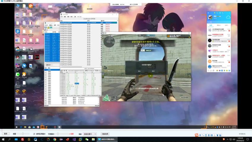Adjust the volume slider in player
The width and height of the screenshot is (252, 142).
[23, 134]
